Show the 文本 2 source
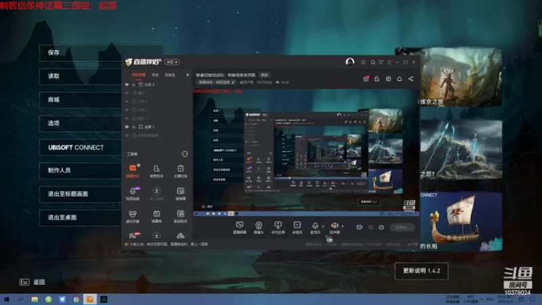Viewport: 542px width, 305px height. click(x=127, y=101)
